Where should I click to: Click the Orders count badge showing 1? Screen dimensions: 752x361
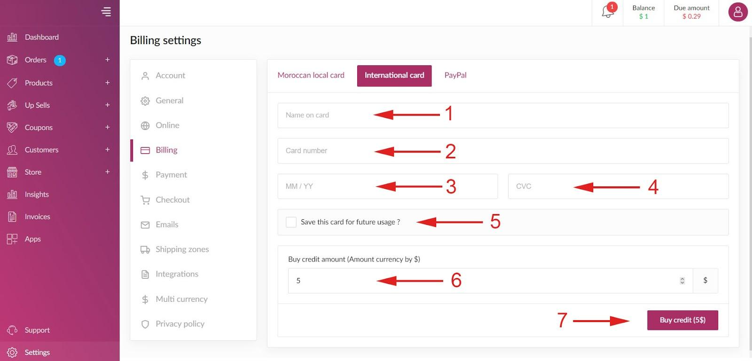click(60, 60)
